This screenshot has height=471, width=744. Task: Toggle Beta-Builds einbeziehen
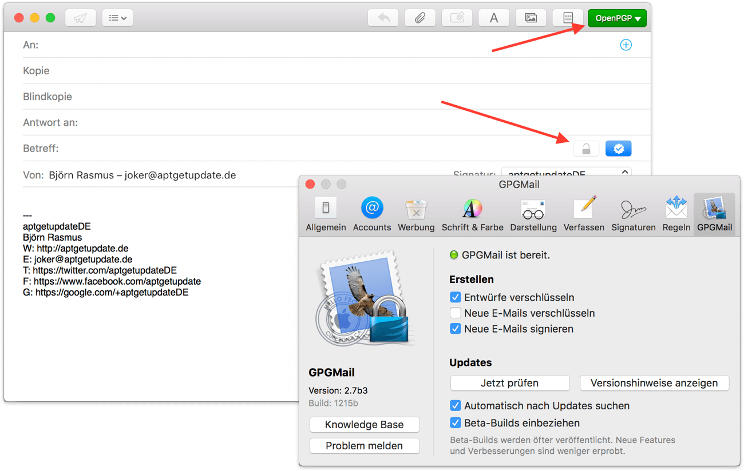pyautogui.click(x=455, y=423)
